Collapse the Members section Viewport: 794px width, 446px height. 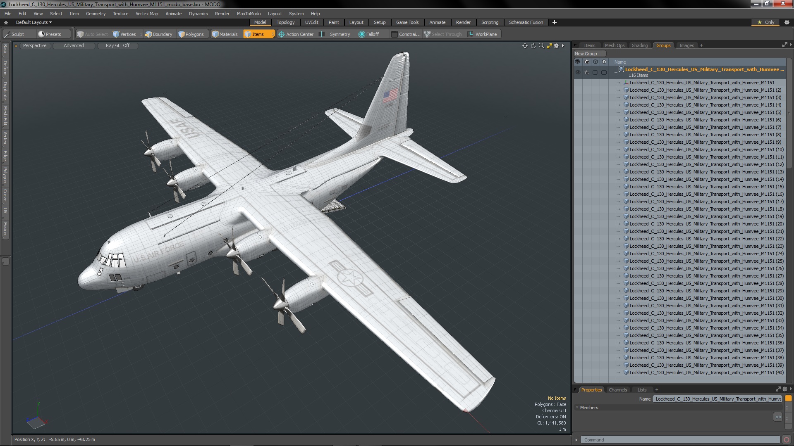tap(577, 408)
